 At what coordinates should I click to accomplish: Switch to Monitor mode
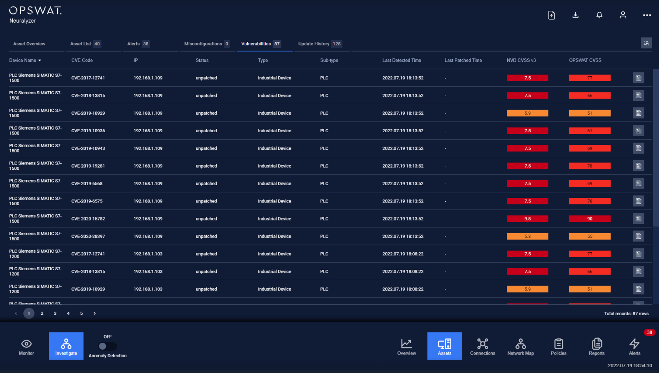[26, 347]
